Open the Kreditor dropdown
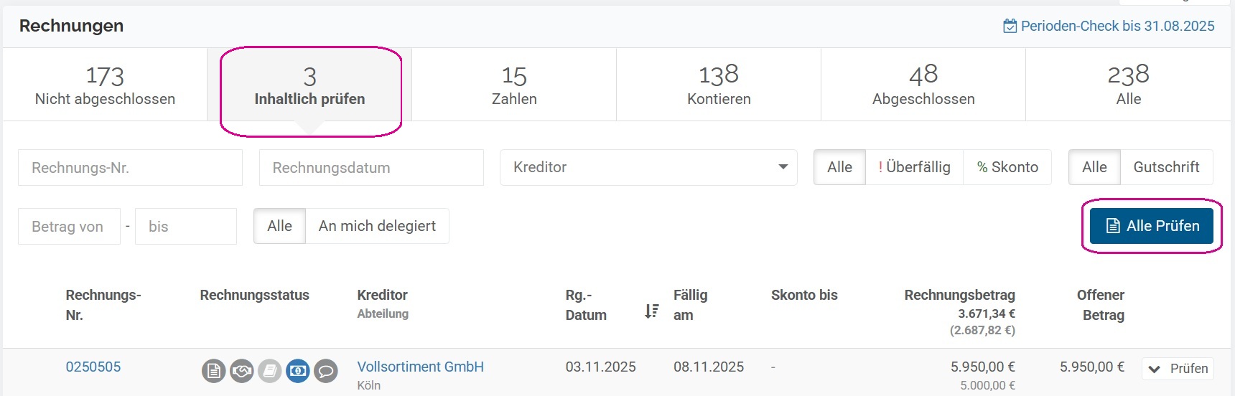 tap(648, 167)
